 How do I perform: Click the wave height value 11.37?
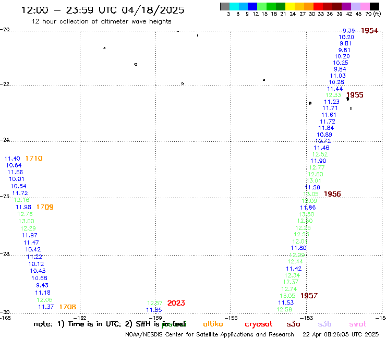pyautogui.click(x=46, y=307)
